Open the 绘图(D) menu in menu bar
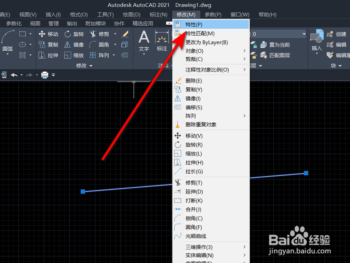 132,14
